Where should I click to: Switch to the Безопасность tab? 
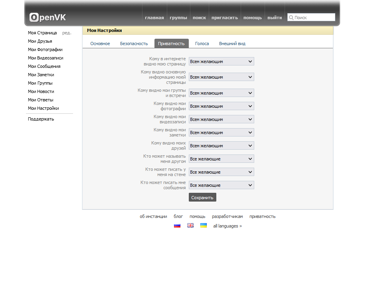coord(134,44)
